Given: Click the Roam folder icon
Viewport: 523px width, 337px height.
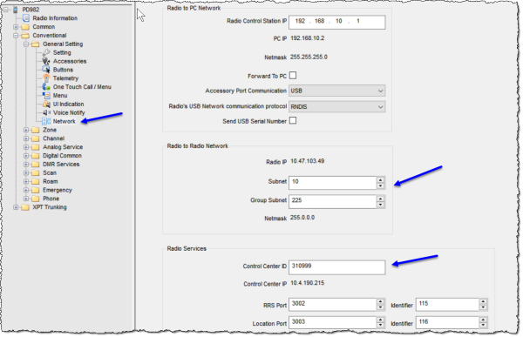Looking at the screenshot, I should 36,182.
